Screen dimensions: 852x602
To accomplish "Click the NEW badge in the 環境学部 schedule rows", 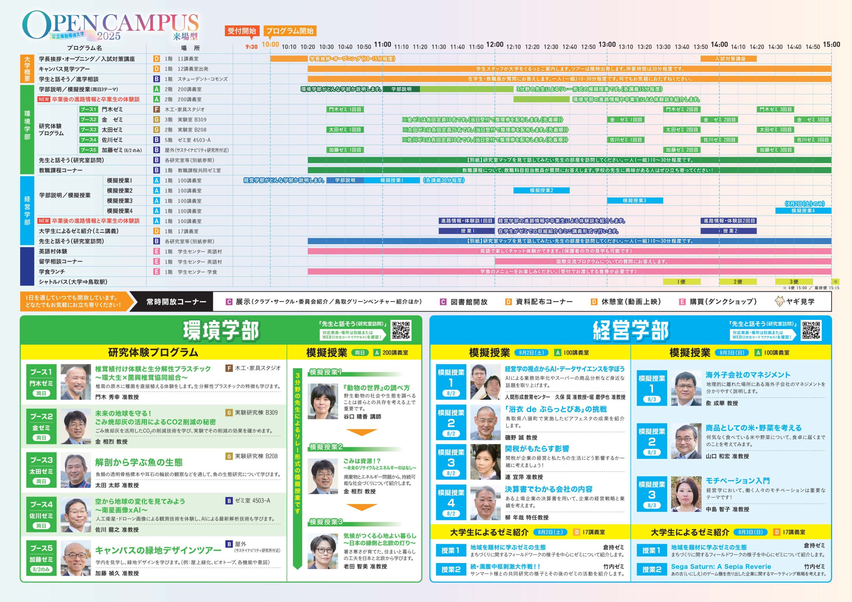I will click(x=44, y=99).
